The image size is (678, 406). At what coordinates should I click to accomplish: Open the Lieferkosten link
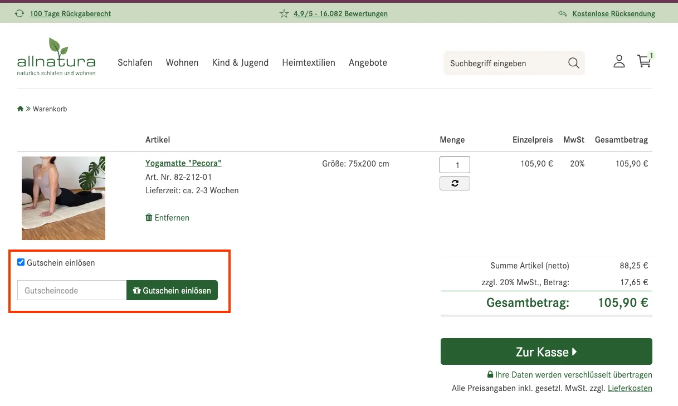[630, 388]
